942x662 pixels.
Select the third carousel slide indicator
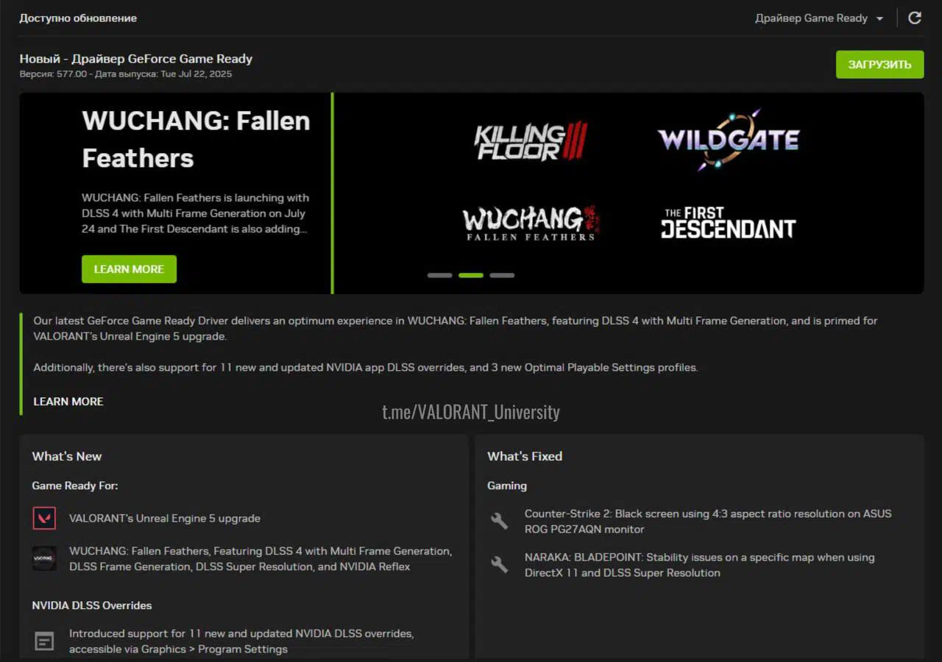click(502, 275)
